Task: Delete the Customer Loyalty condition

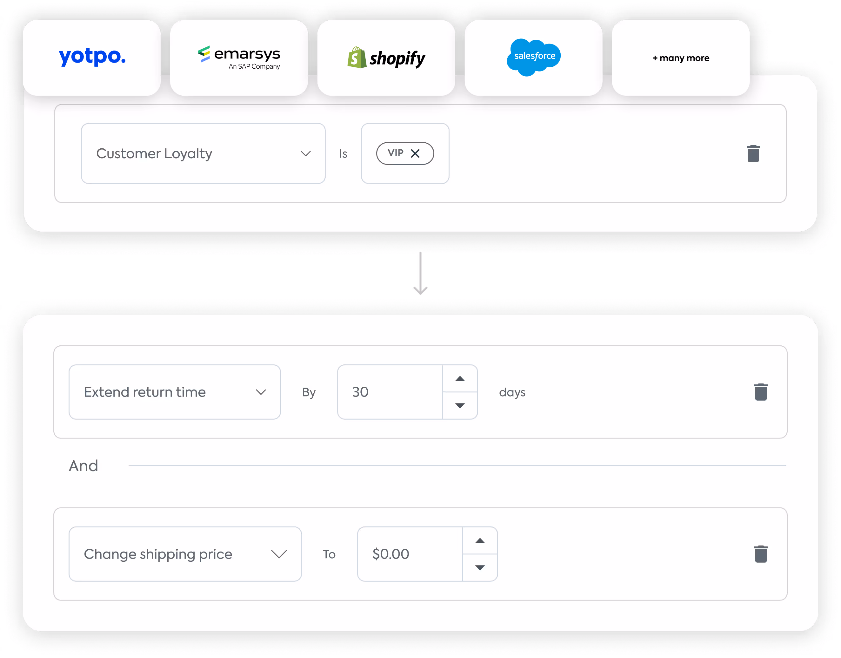Action: tap(753, 153)
